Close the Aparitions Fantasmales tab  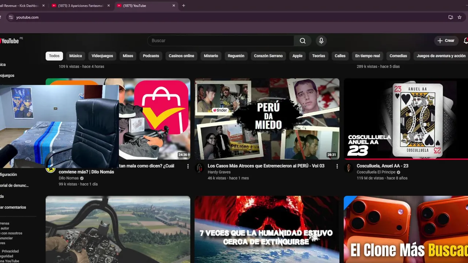click(x=109, y=5)
